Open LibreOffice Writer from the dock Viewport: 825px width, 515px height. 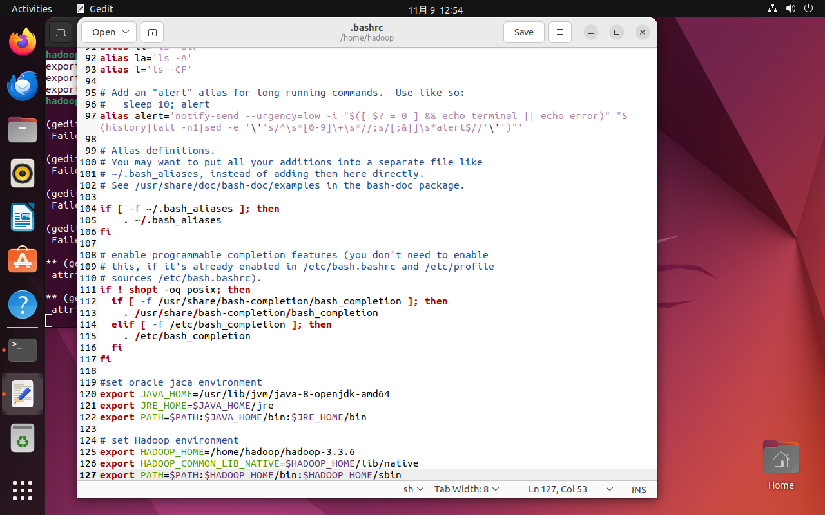tap(23, 217)
